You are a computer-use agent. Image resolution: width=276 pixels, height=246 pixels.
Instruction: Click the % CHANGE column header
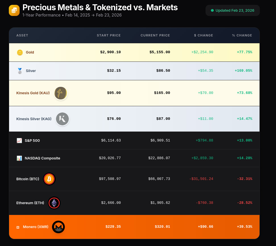[242, 35]
